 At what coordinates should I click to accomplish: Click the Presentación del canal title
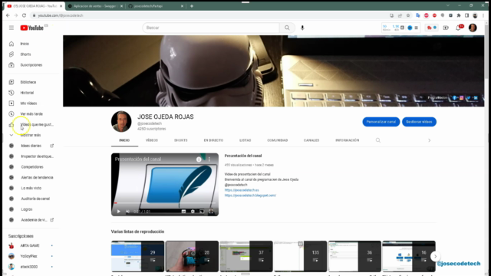click(x=243, y=156)
